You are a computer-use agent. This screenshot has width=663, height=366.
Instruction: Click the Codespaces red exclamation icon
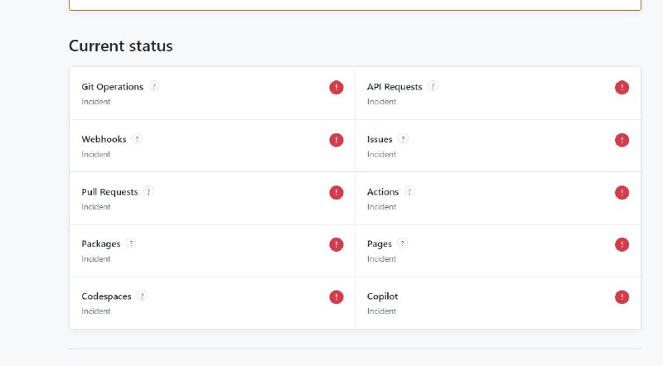click(x=336, y=296)
